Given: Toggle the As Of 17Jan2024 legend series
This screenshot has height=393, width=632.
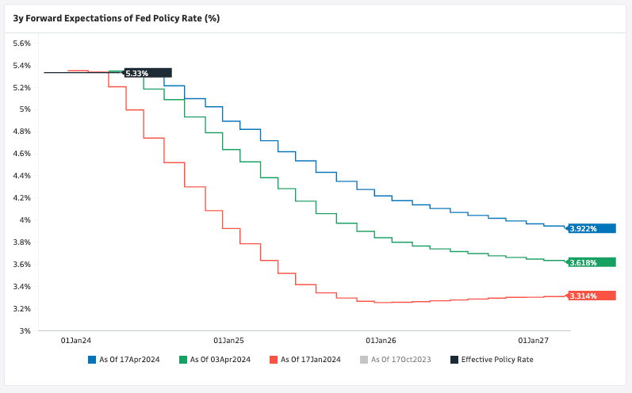Looking at the screenshot, I should pyautogui.click(x=311, y=360).
